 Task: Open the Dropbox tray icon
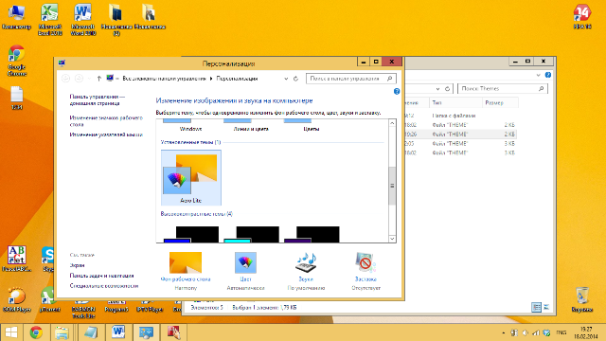[546, 332]
